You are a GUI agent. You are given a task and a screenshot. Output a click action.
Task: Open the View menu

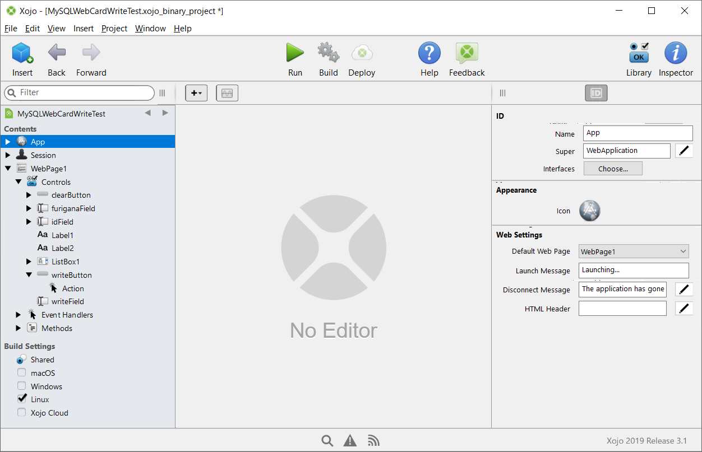coord(57,29)
